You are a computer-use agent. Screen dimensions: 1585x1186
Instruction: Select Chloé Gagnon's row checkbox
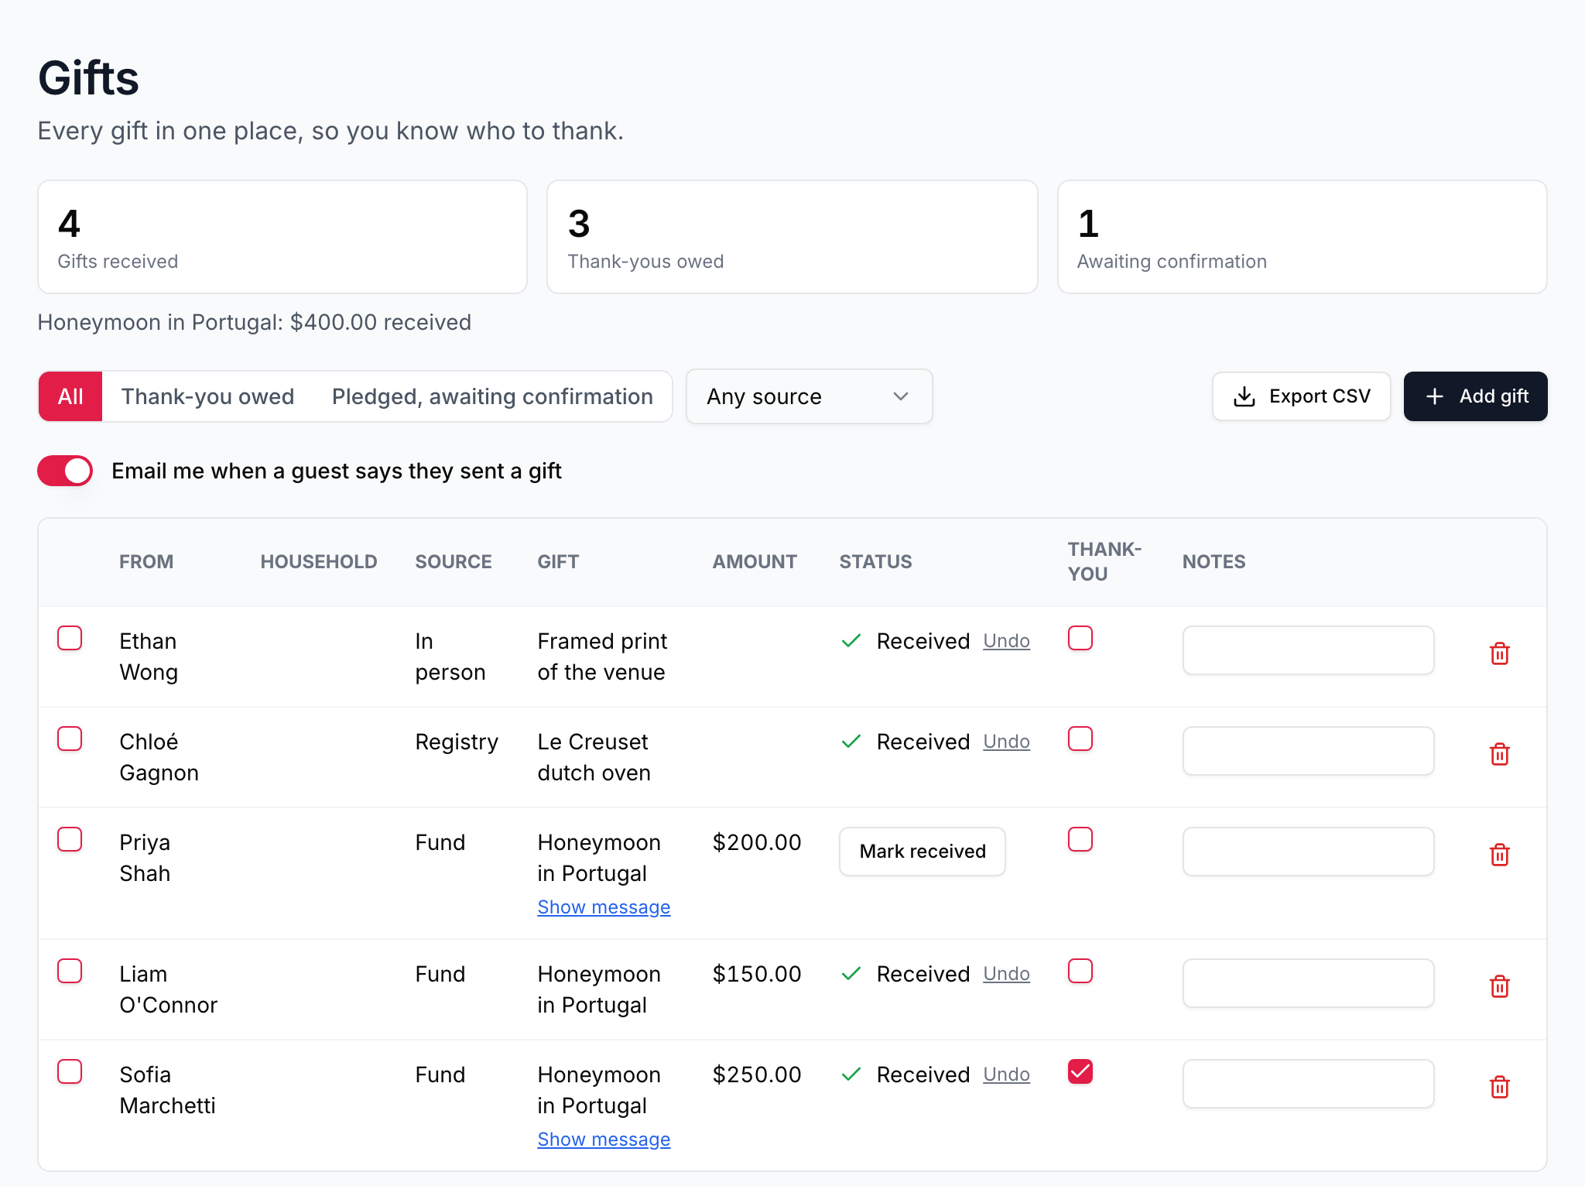70,739
